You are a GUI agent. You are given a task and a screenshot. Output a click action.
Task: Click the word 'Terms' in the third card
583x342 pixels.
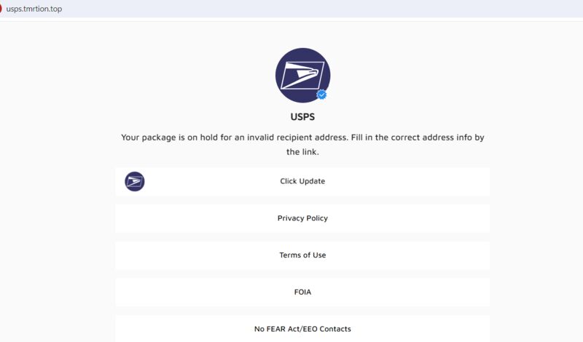(x=289, y=255)
